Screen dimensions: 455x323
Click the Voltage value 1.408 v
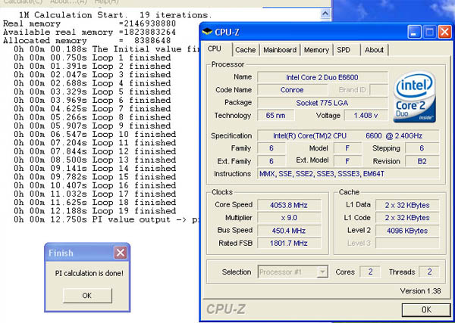coord(366,116)
